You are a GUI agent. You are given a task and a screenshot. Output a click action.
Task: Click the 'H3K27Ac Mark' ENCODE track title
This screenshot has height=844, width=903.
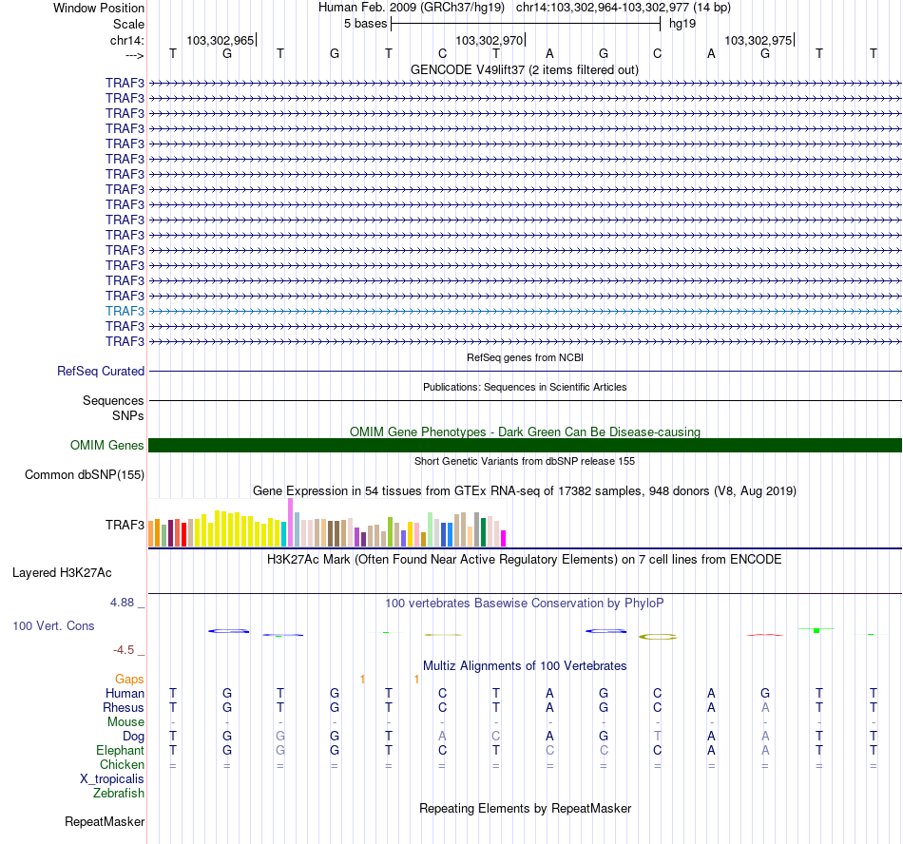[525, 560]
